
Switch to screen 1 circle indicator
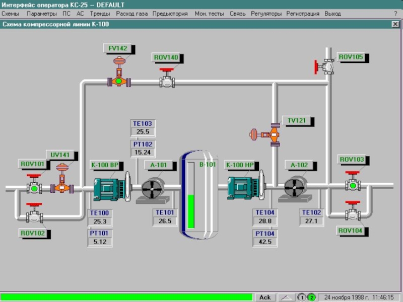click(x=301, y=297)
